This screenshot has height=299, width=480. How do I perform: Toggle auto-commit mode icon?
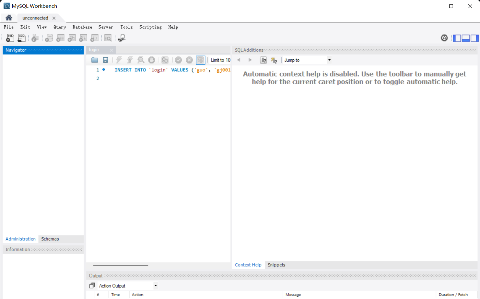(201, 60)
